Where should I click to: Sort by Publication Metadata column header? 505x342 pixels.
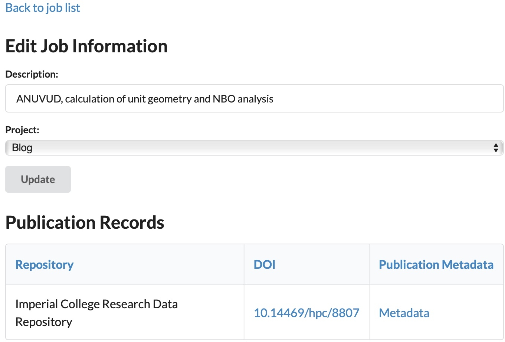click(436, 265)
